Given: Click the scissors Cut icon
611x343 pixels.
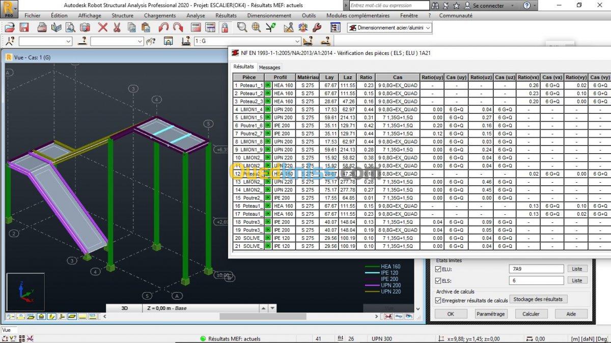Looking at the screenshot, I should tap(117, 27).
